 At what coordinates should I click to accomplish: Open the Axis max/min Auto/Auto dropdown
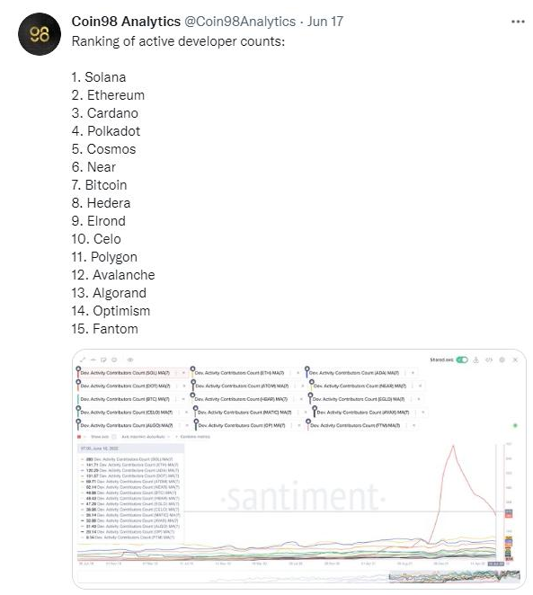(146, 437)
